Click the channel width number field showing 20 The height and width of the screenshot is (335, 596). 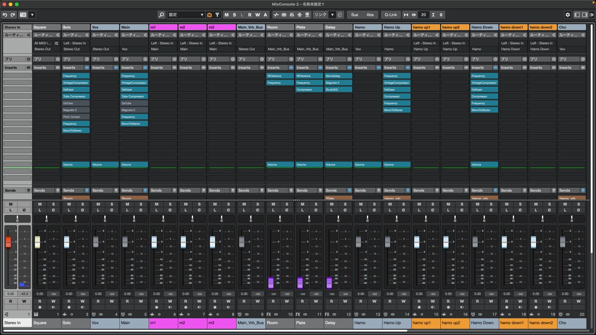coord(424,15)
